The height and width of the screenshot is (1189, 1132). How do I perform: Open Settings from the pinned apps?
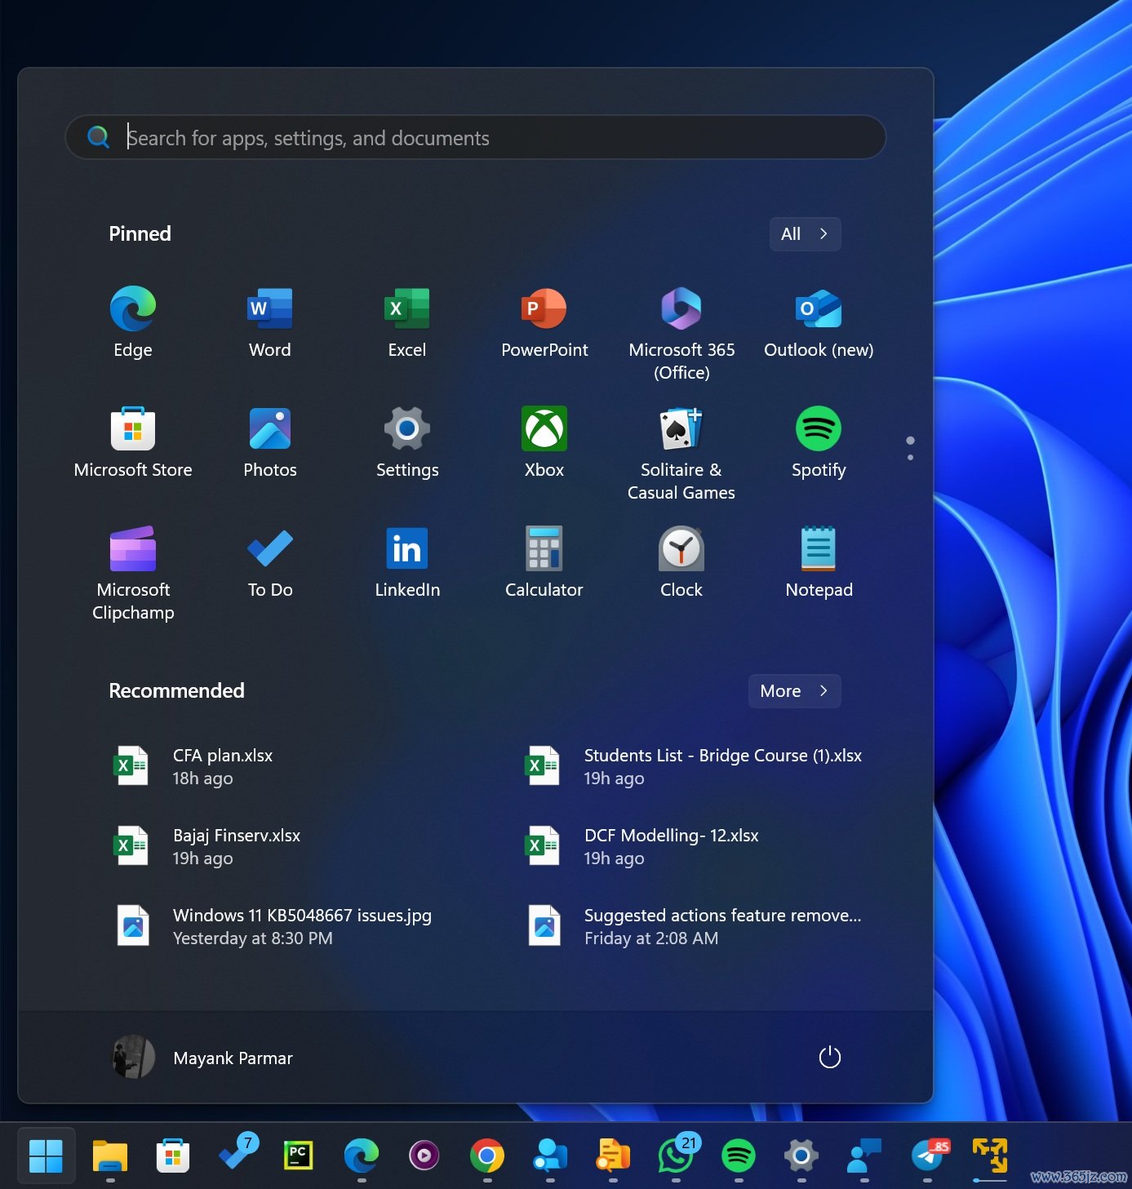407,441
